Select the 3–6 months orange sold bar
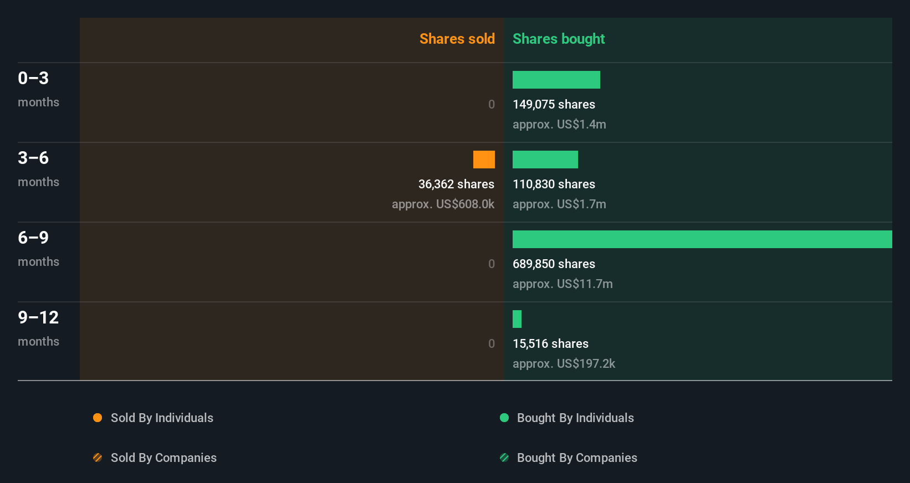The width and height of the screenshot is (910, 483). [x=484, y=160]
